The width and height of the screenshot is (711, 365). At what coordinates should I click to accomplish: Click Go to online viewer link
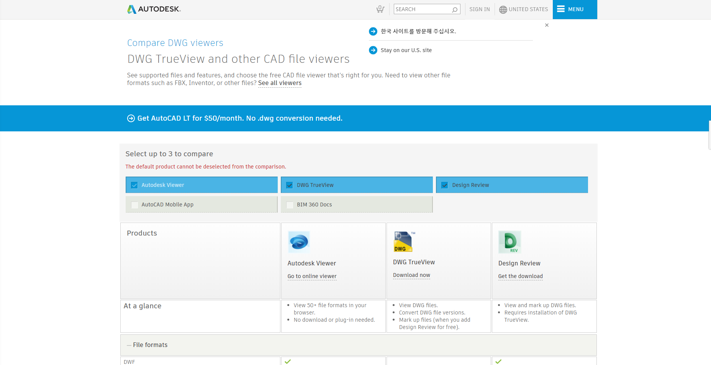312,276
